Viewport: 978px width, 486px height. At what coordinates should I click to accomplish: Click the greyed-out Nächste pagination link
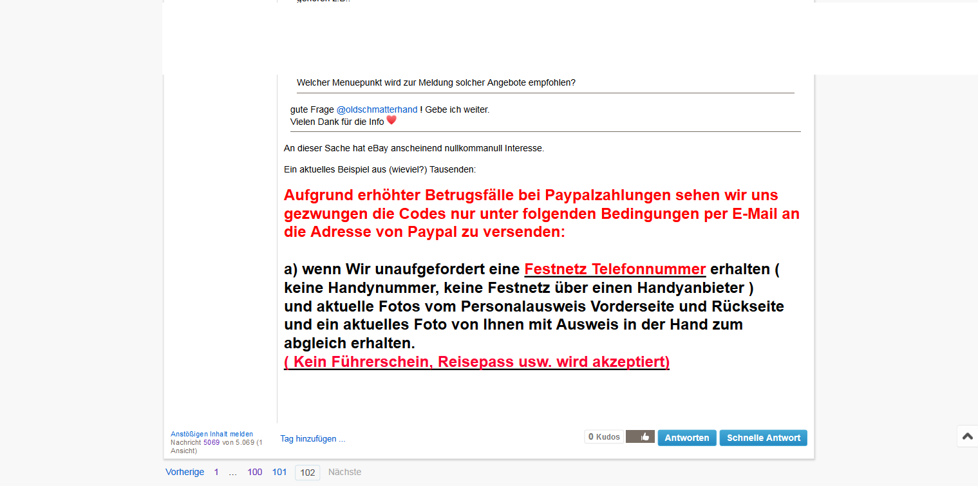344,472
